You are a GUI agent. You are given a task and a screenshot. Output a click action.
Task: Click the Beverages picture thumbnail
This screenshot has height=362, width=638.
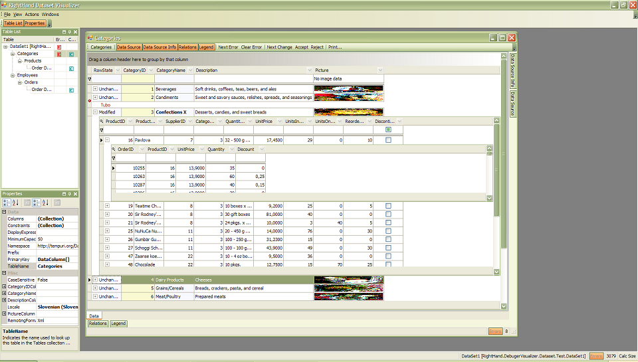click(348, 88)
